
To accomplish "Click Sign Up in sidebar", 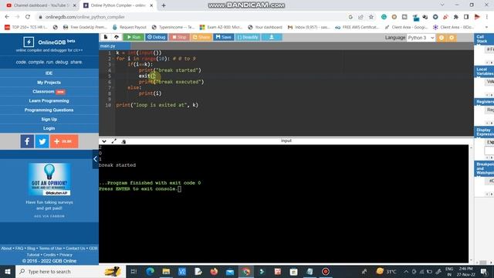I will pos(49,119).
